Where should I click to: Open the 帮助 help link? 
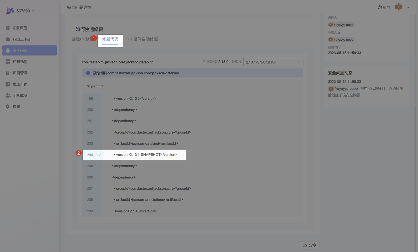tap(384, 7)
